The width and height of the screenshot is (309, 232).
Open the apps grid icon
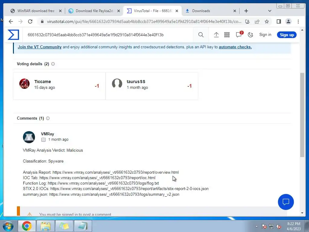point(227,35)
